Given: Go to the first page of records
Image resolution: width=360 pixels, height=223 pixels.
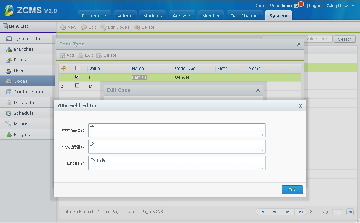Looking at the screenshot, I should 262,212.
